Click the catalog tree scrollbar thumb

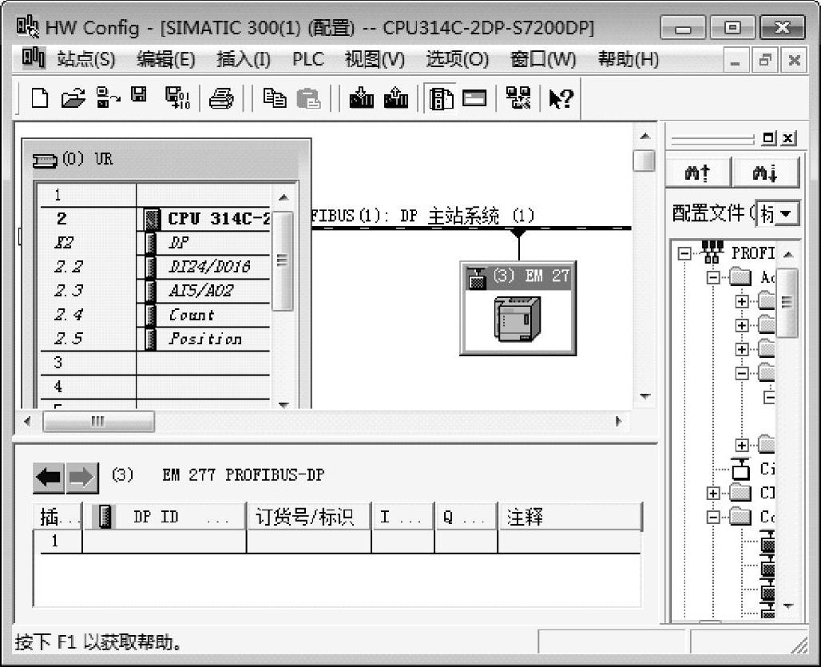point(787,303)
